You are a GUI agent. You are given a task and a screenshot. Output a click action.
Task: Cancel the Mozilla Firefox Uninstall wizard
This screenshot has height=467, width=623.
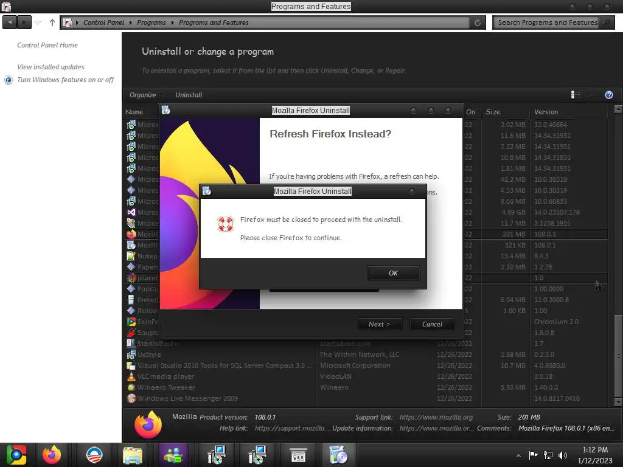click(432, 324)
